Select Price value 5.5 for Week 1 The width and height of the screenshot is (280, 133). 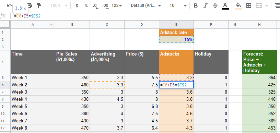pos(142,77)
